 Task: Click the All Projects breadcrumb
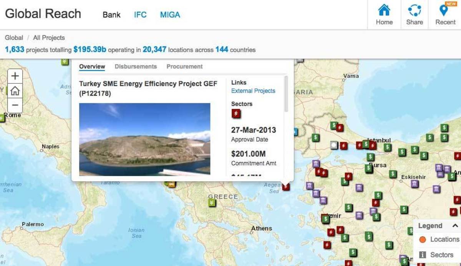pyautogui.click(x=49, y=38)
